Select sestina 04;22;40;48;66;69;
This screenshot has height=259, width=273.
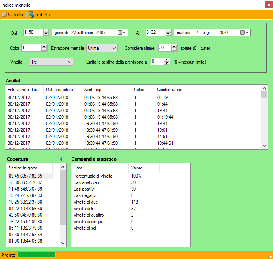[x=30, y=208]
